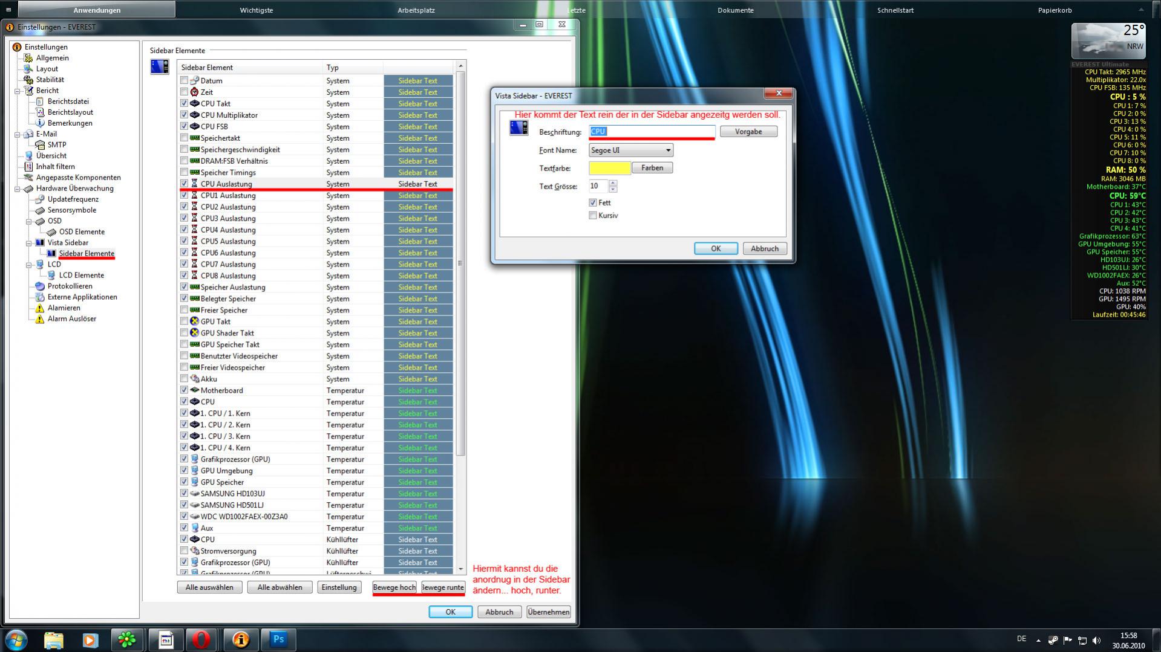Viewport: 1161px width, 652px height.
Task: Show hidden tray icons arrow
Action: [x=1038, y=641]
